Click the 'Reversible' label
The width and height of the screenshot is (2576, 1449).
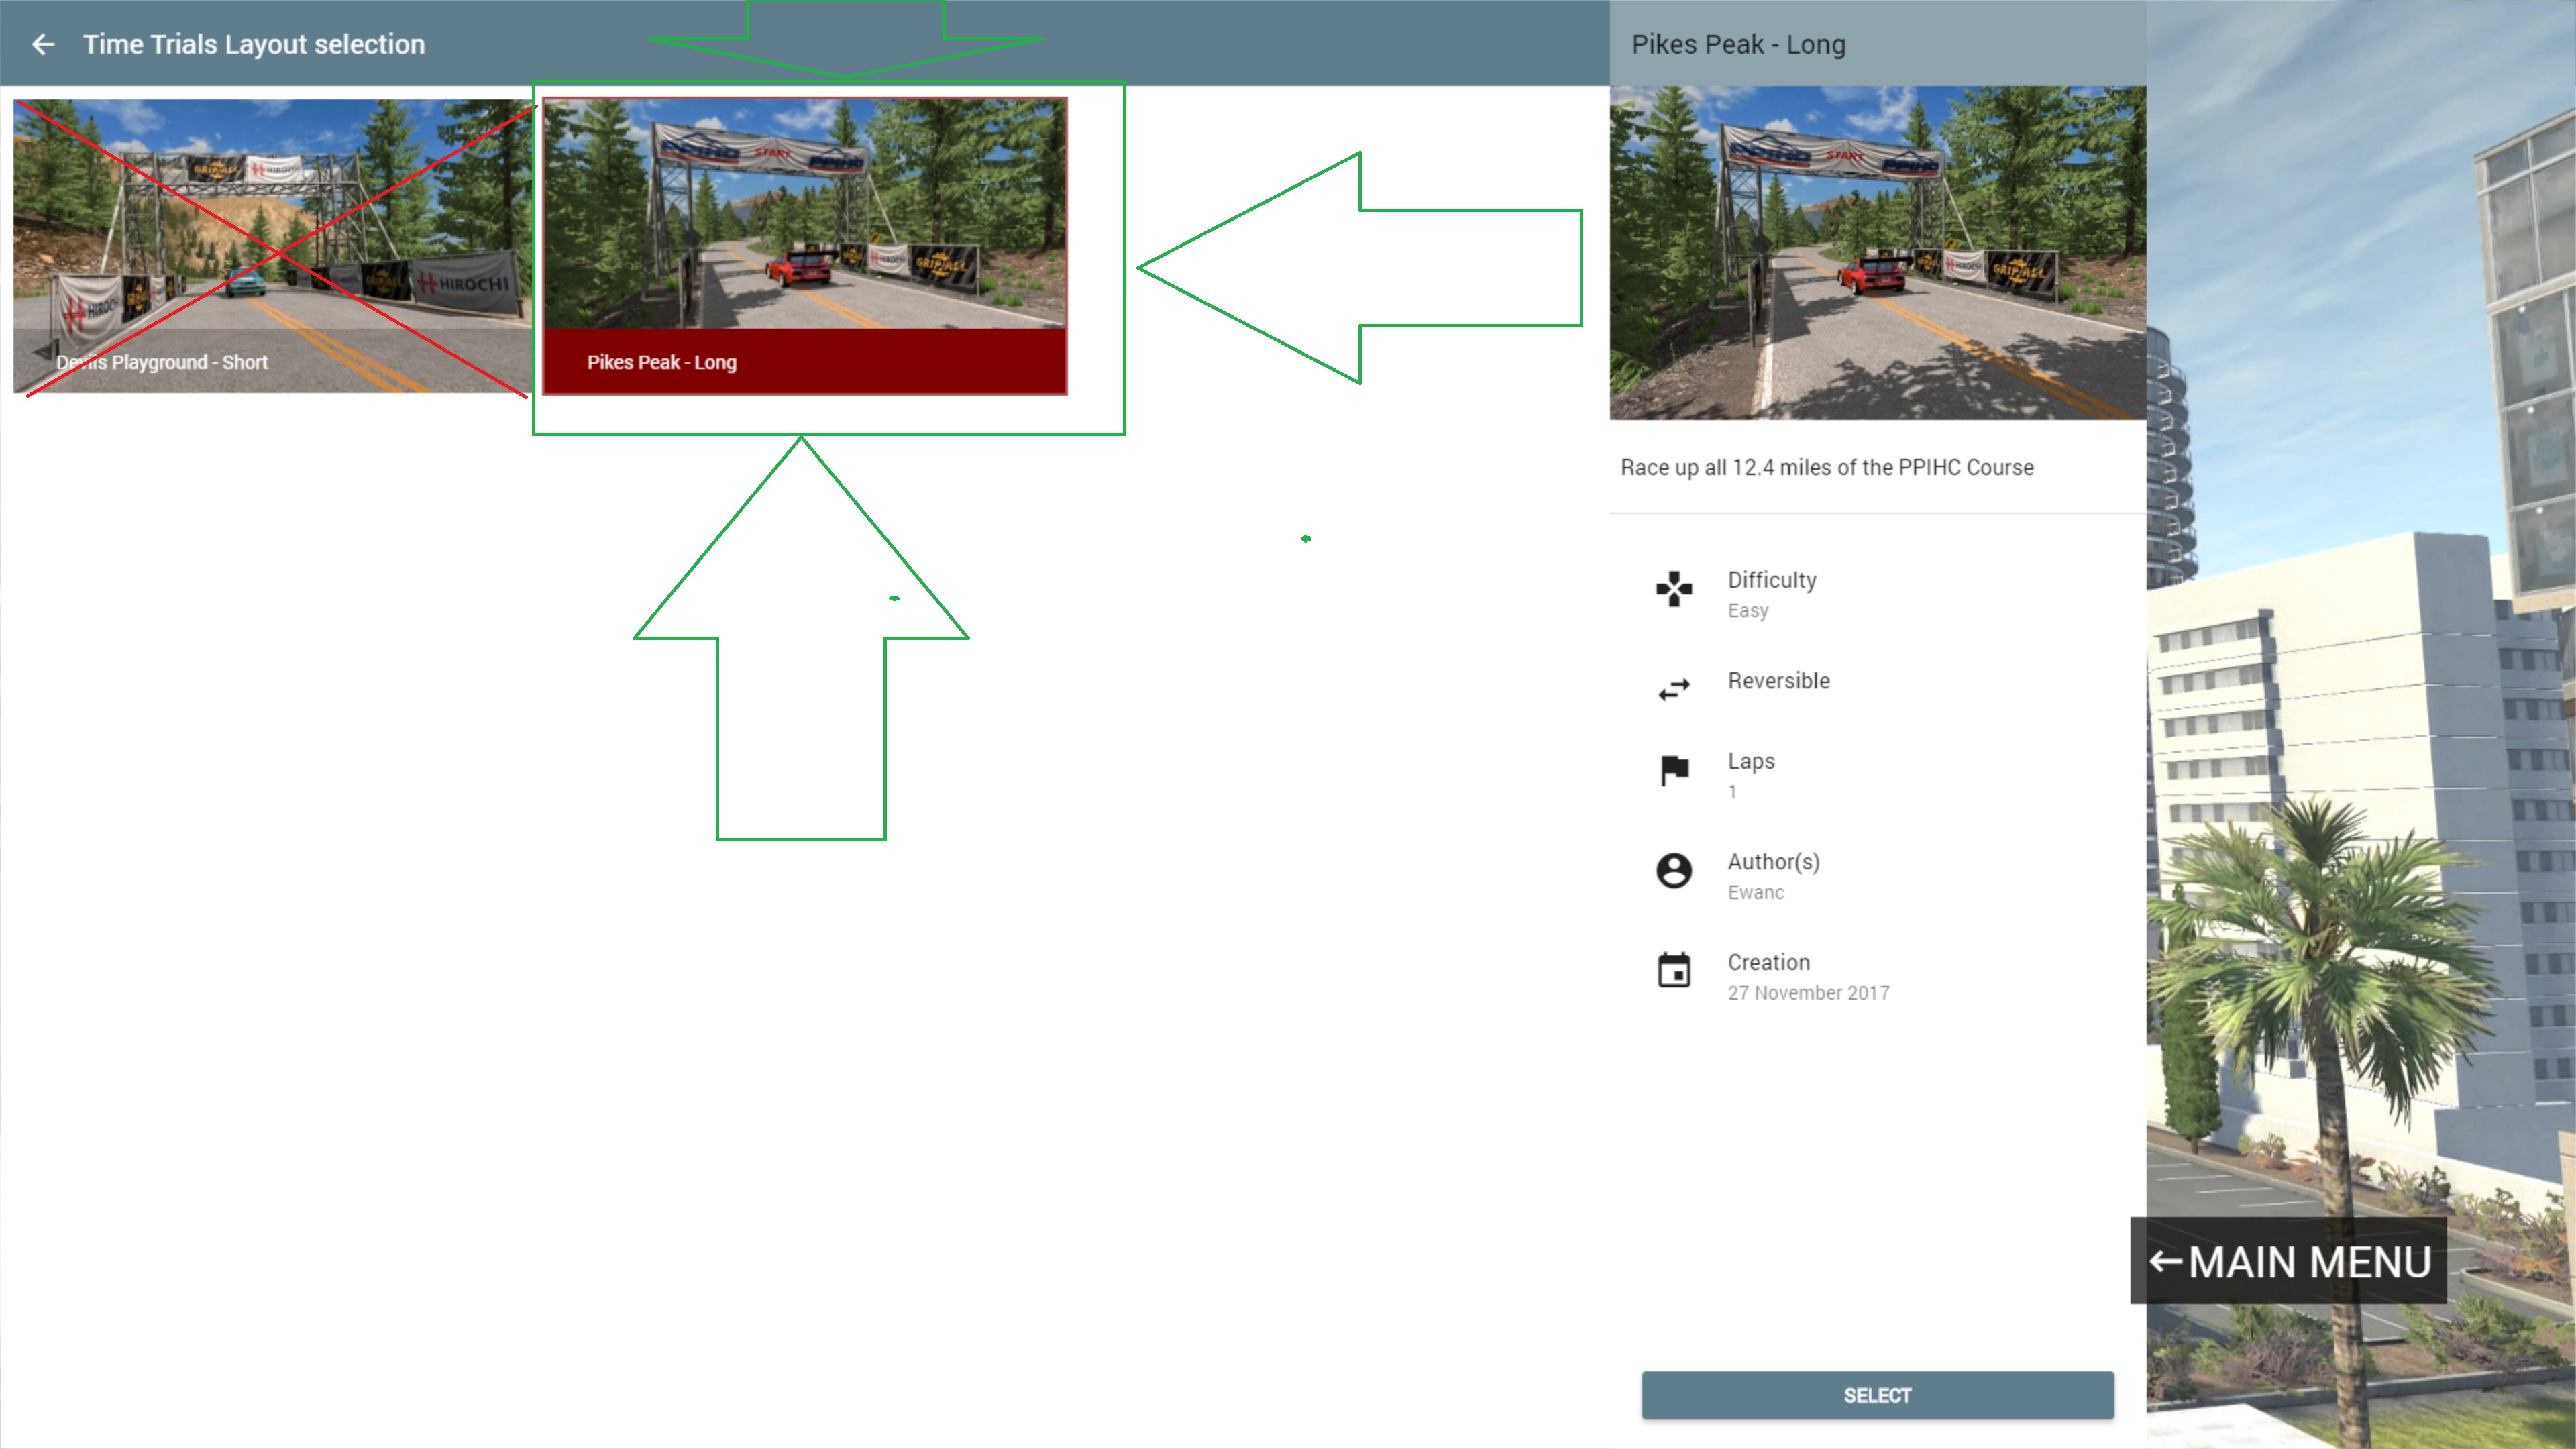[x=1778, y=680]
